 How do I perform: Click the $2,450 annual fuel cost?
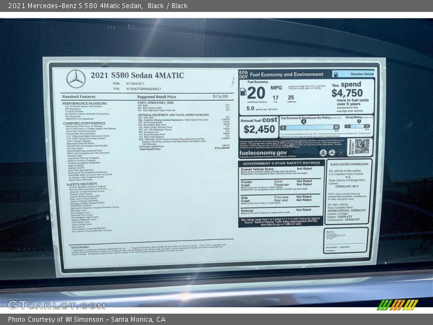coord(259,129)
